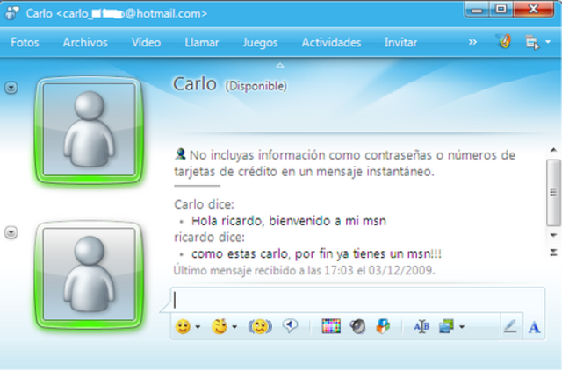Show more toolbar options via double chevron
This screenshot has width=562, height=370.
472,42
